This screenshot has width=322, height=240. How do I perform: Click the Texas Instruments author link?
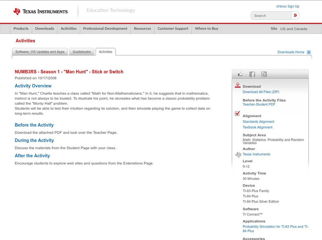[x=256, y=154]
